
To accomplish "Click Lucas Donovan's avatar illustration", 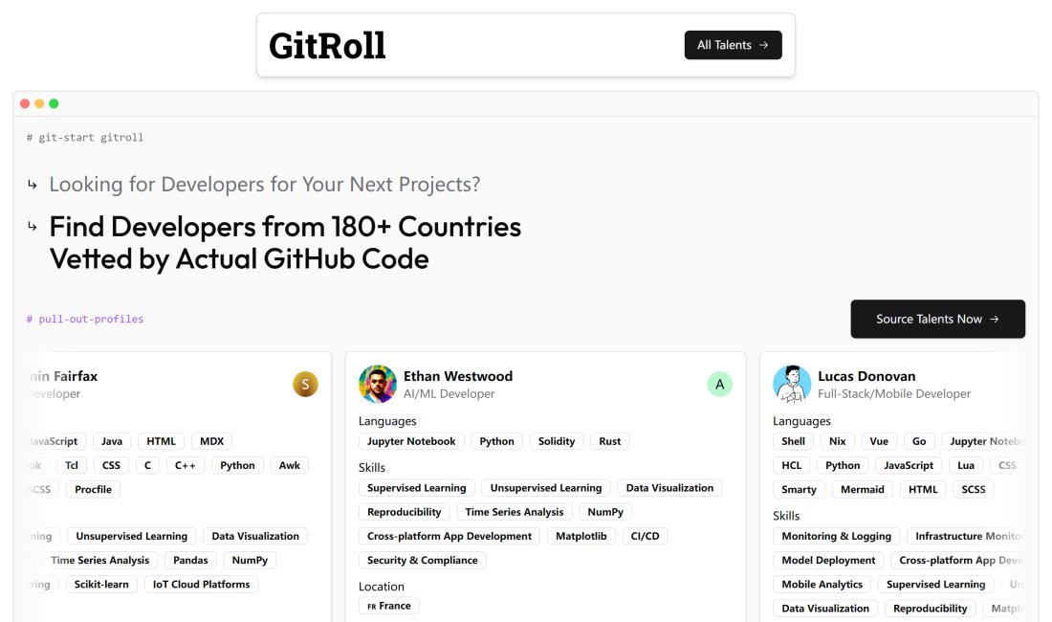I will coord(792,384).
